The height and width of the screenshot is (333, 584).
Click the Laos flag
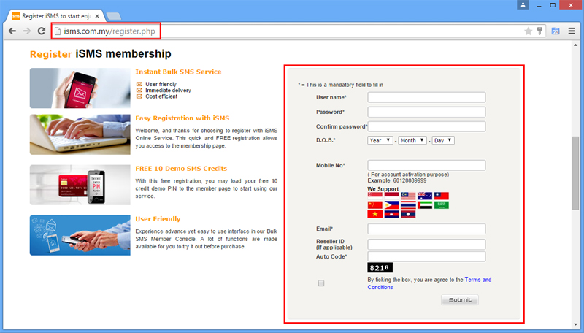click(408, 214)
